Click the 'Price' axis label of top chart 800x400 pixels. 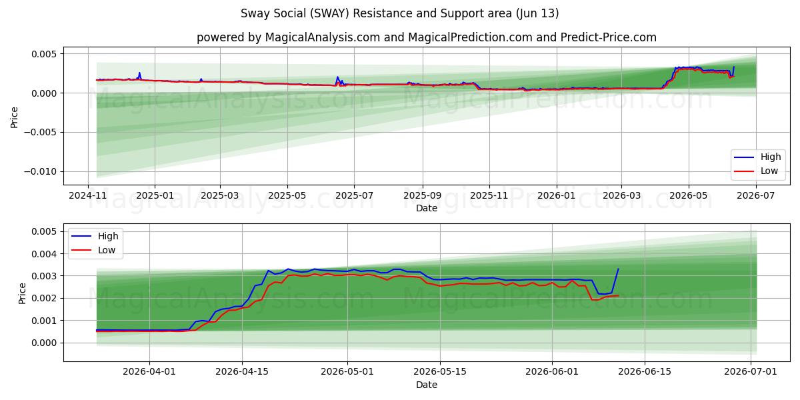15,118
